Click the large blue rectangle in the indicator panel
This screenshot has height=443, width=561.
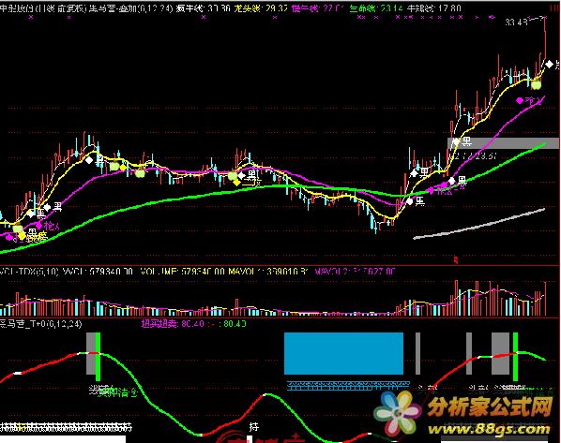point(343,353)
